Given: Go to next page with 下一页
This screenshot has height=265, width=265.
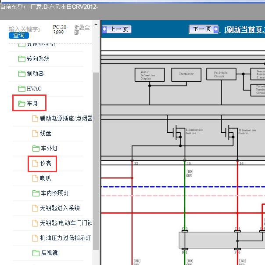Looking at the screenshot, I should 204,29.
